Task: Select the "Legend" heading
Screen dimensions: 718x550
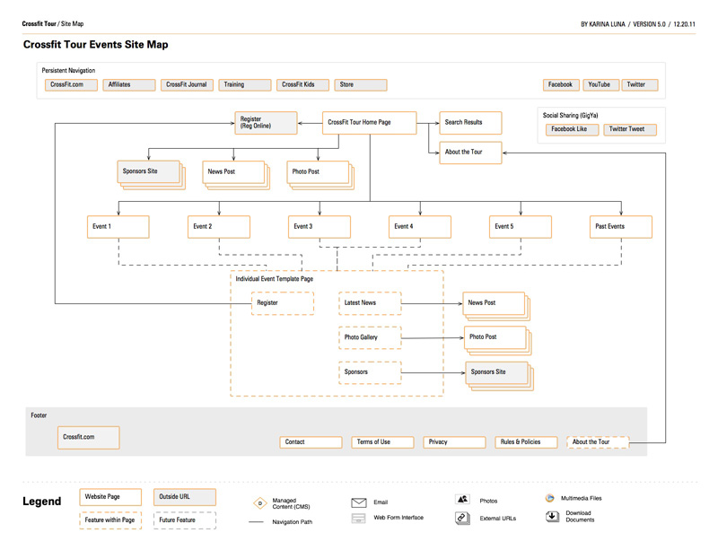Action: pos(41,502)
